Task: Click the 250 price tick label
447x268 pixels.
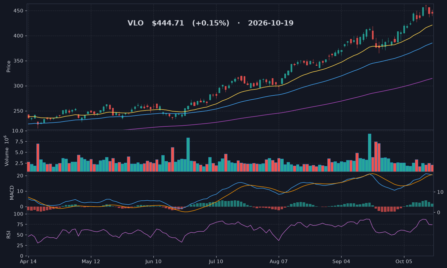Action: [x=19, y=111]
